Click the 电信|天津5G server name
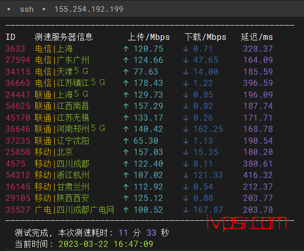This screenshot has height=251, width=304. click(61, 72)
